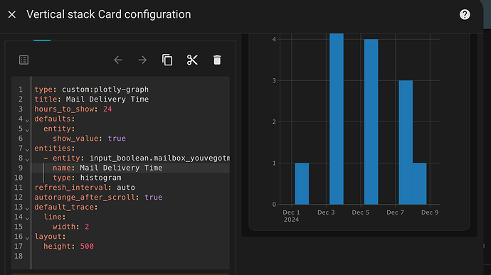Close the card configuration dialog
Viewport: 491px width, 275px height.
[x=12, y=14]
